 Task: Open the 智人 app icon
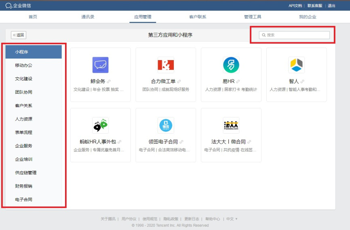[296, 65]
